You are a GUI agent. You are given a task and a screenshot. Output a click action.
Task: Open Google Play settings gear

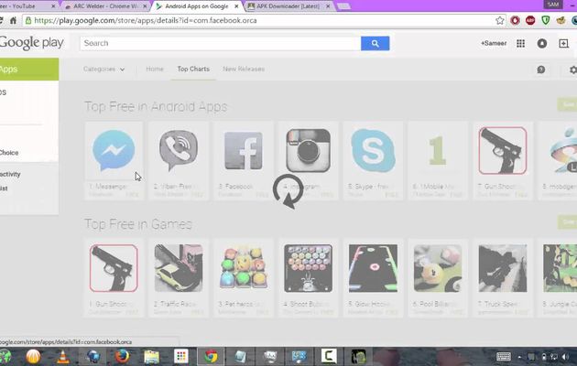coord(572,70)
